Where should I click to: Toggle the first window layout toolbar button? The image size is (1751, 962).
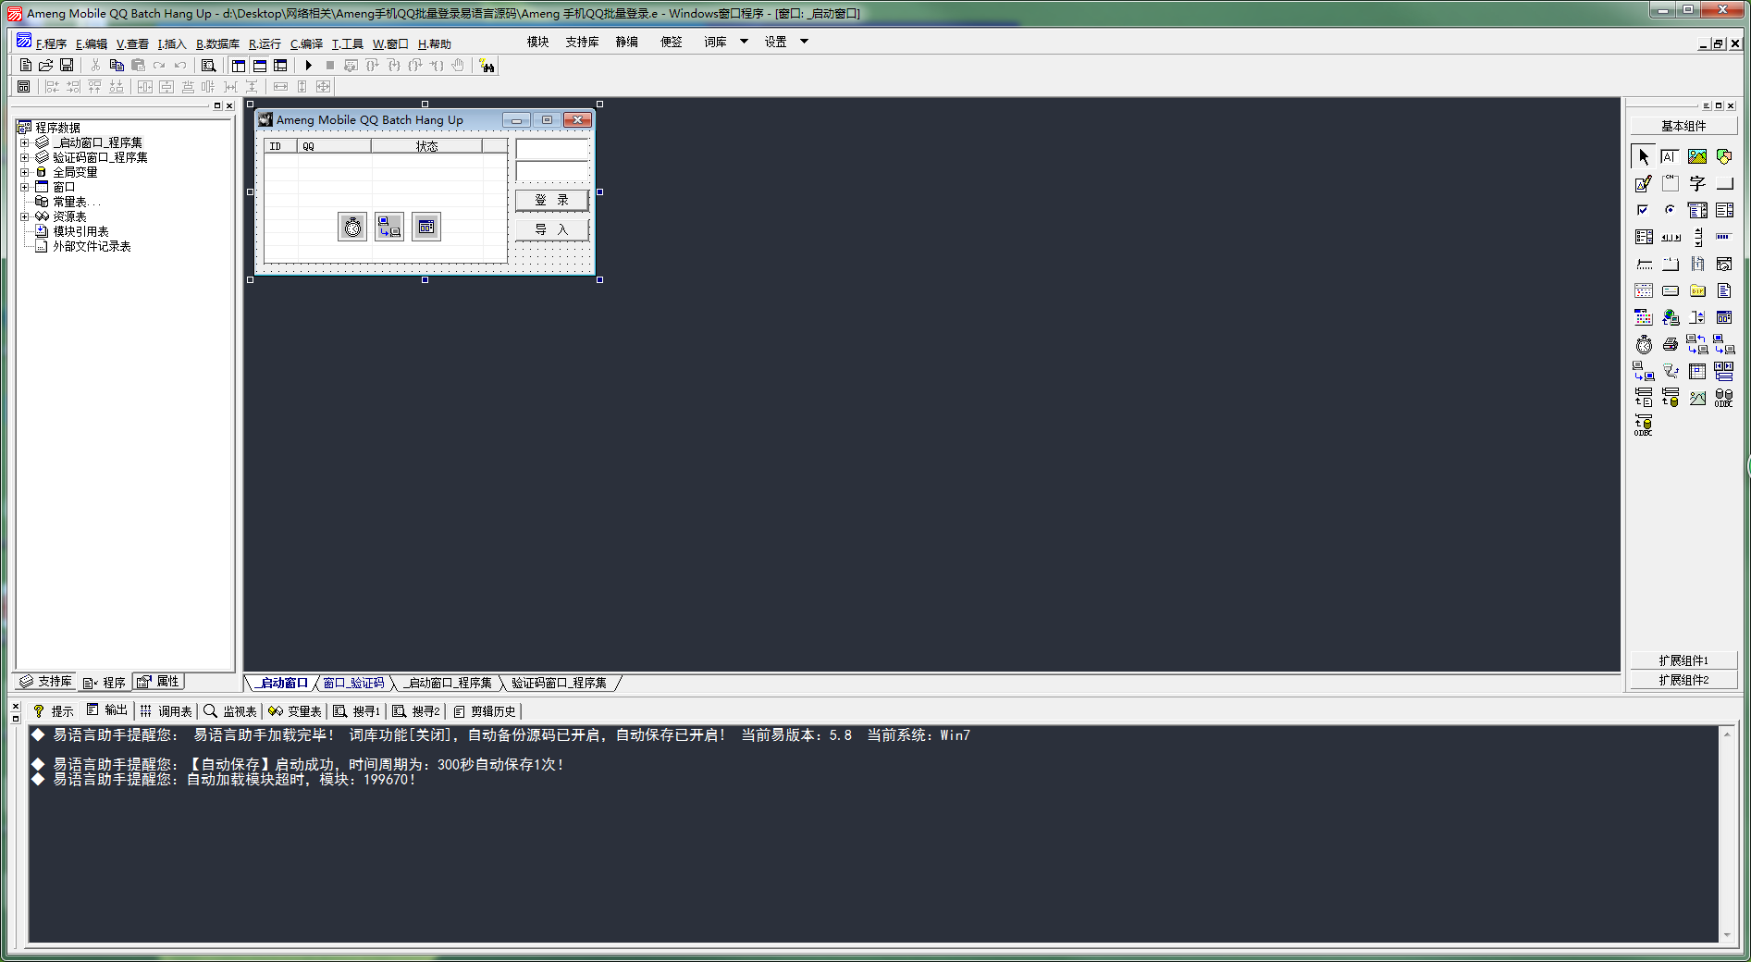click(239, 66)
